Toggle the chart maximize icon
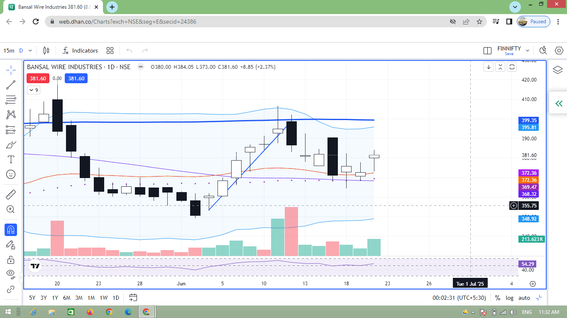Viewport: 567px width, 318px height. click(539, 298)
